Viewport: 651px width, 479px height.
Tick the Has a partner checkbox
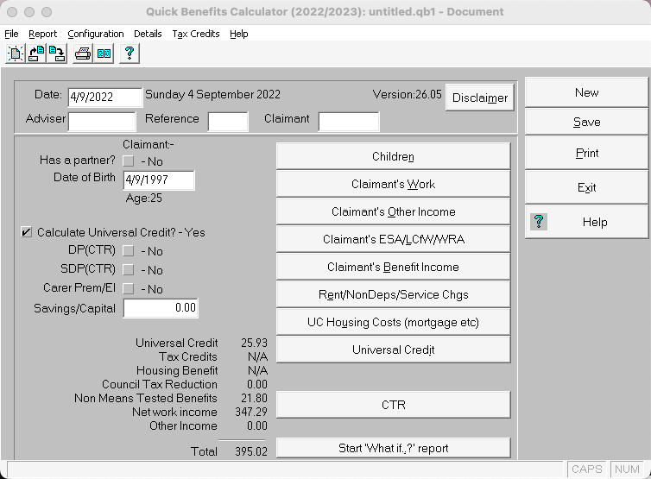(x=129, y=161)
